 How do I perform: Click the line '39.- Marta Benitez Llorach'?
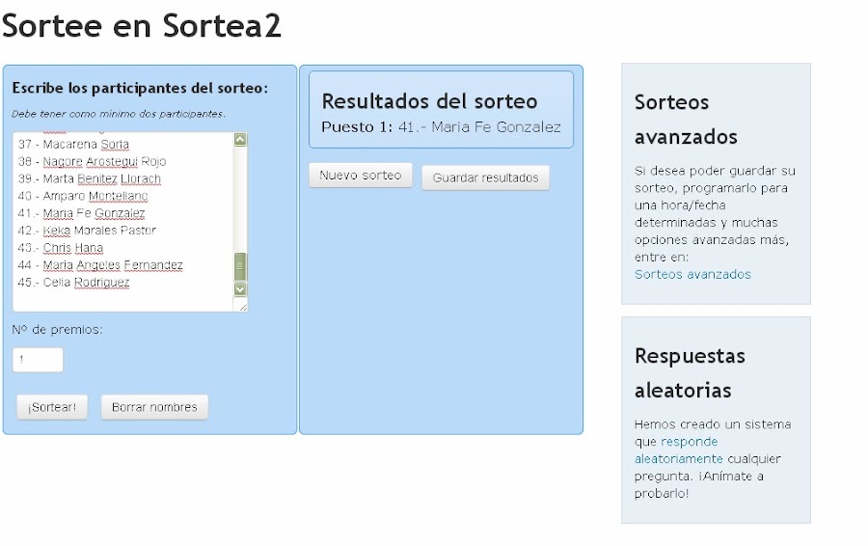(x=89, y=178)
